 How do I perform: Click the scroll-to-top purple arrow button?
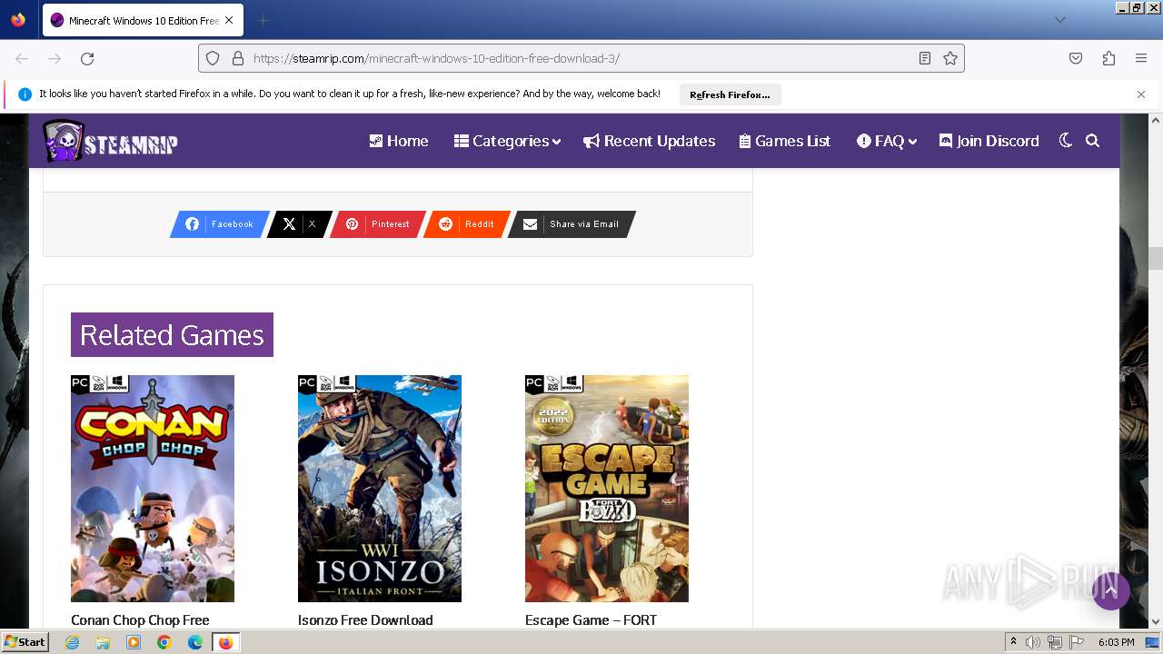point(1111,591)
